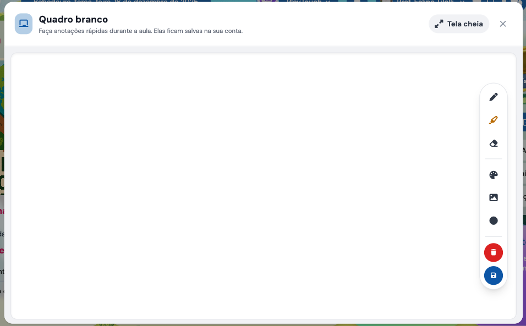The height and width of the screenshot is (326, 526).
Task: Select the pencil drawing tool
Action: click(x=494, y=97)
